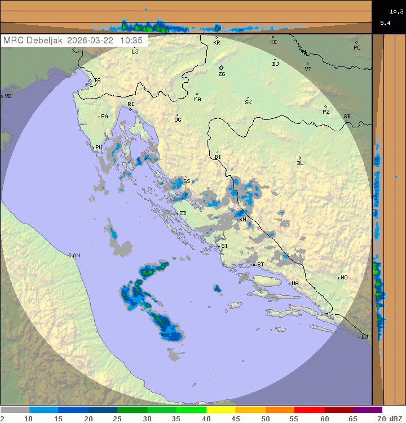Image resolution: width=406 pixels, height=423 pixels.
Task: Click the VE marker at the left edge
Action: pyautogui.click(x=2, y=96)
